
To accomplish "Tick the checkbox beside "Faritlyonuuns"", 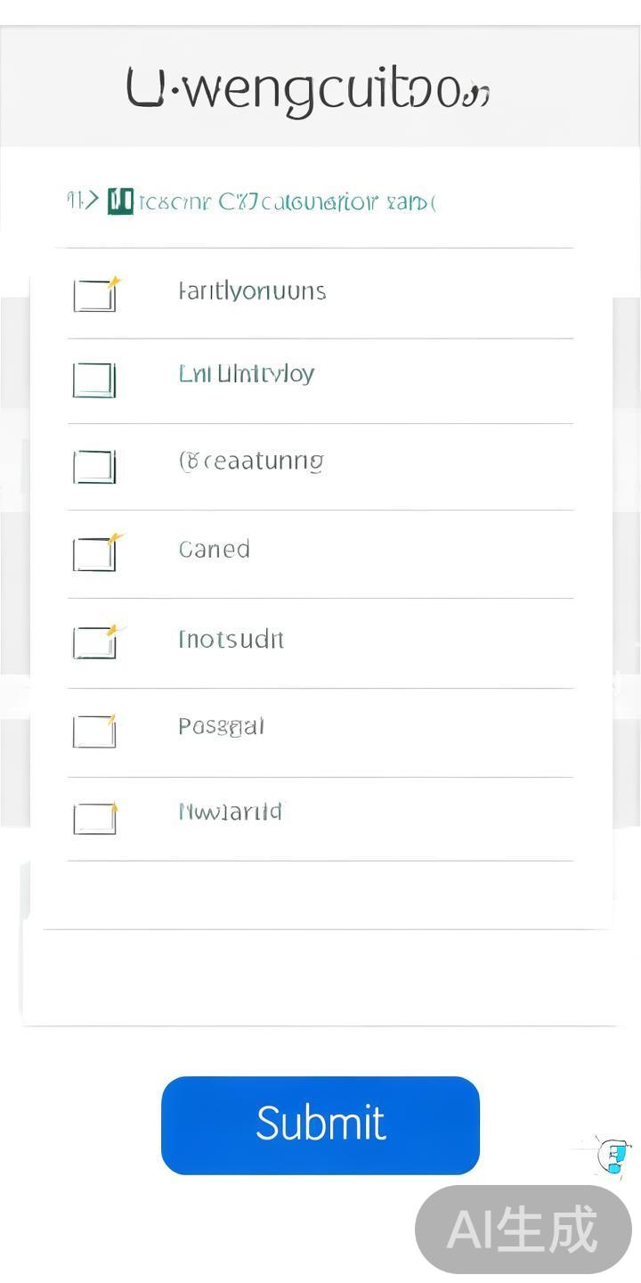I will (x=94, y=295).
